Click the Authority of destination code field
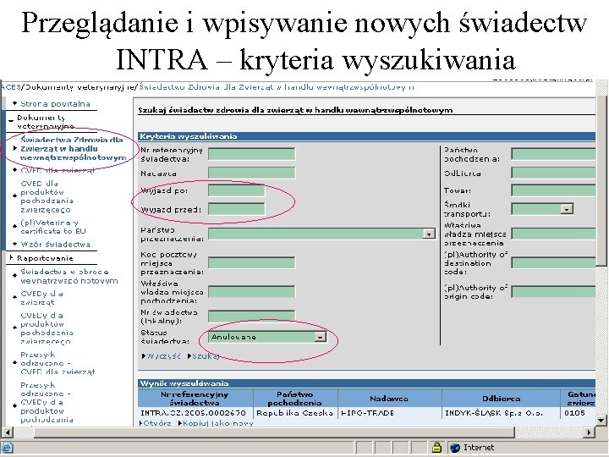609x457 pixels. tap(553, 263)
